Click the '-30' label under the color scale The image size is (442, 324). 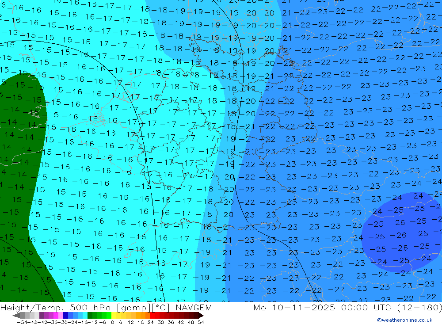62,322
